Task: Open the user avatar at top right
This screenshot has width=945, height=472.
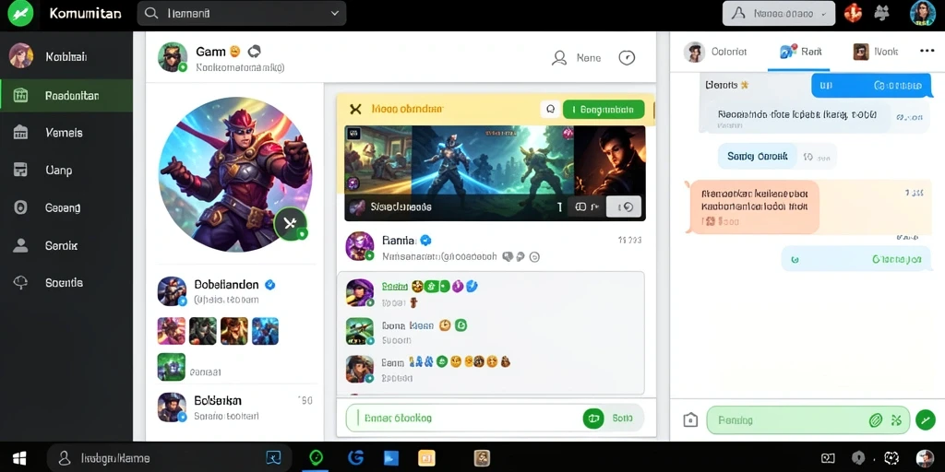Action: pos(922,13)
